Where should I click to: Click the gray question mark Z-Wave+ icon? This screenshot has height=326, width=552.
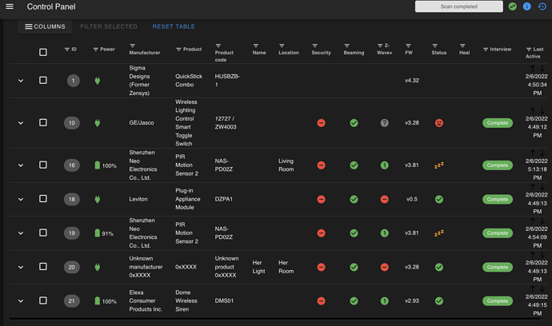pos(385,123)
